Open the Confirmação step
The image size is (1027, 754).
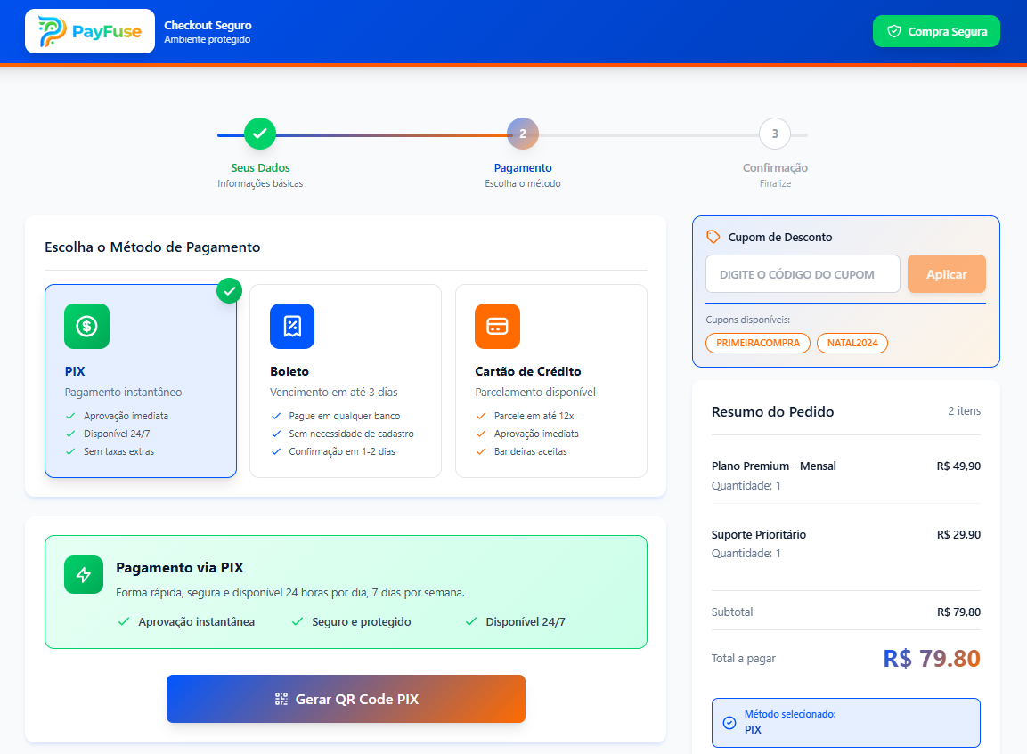coord(775,133)
